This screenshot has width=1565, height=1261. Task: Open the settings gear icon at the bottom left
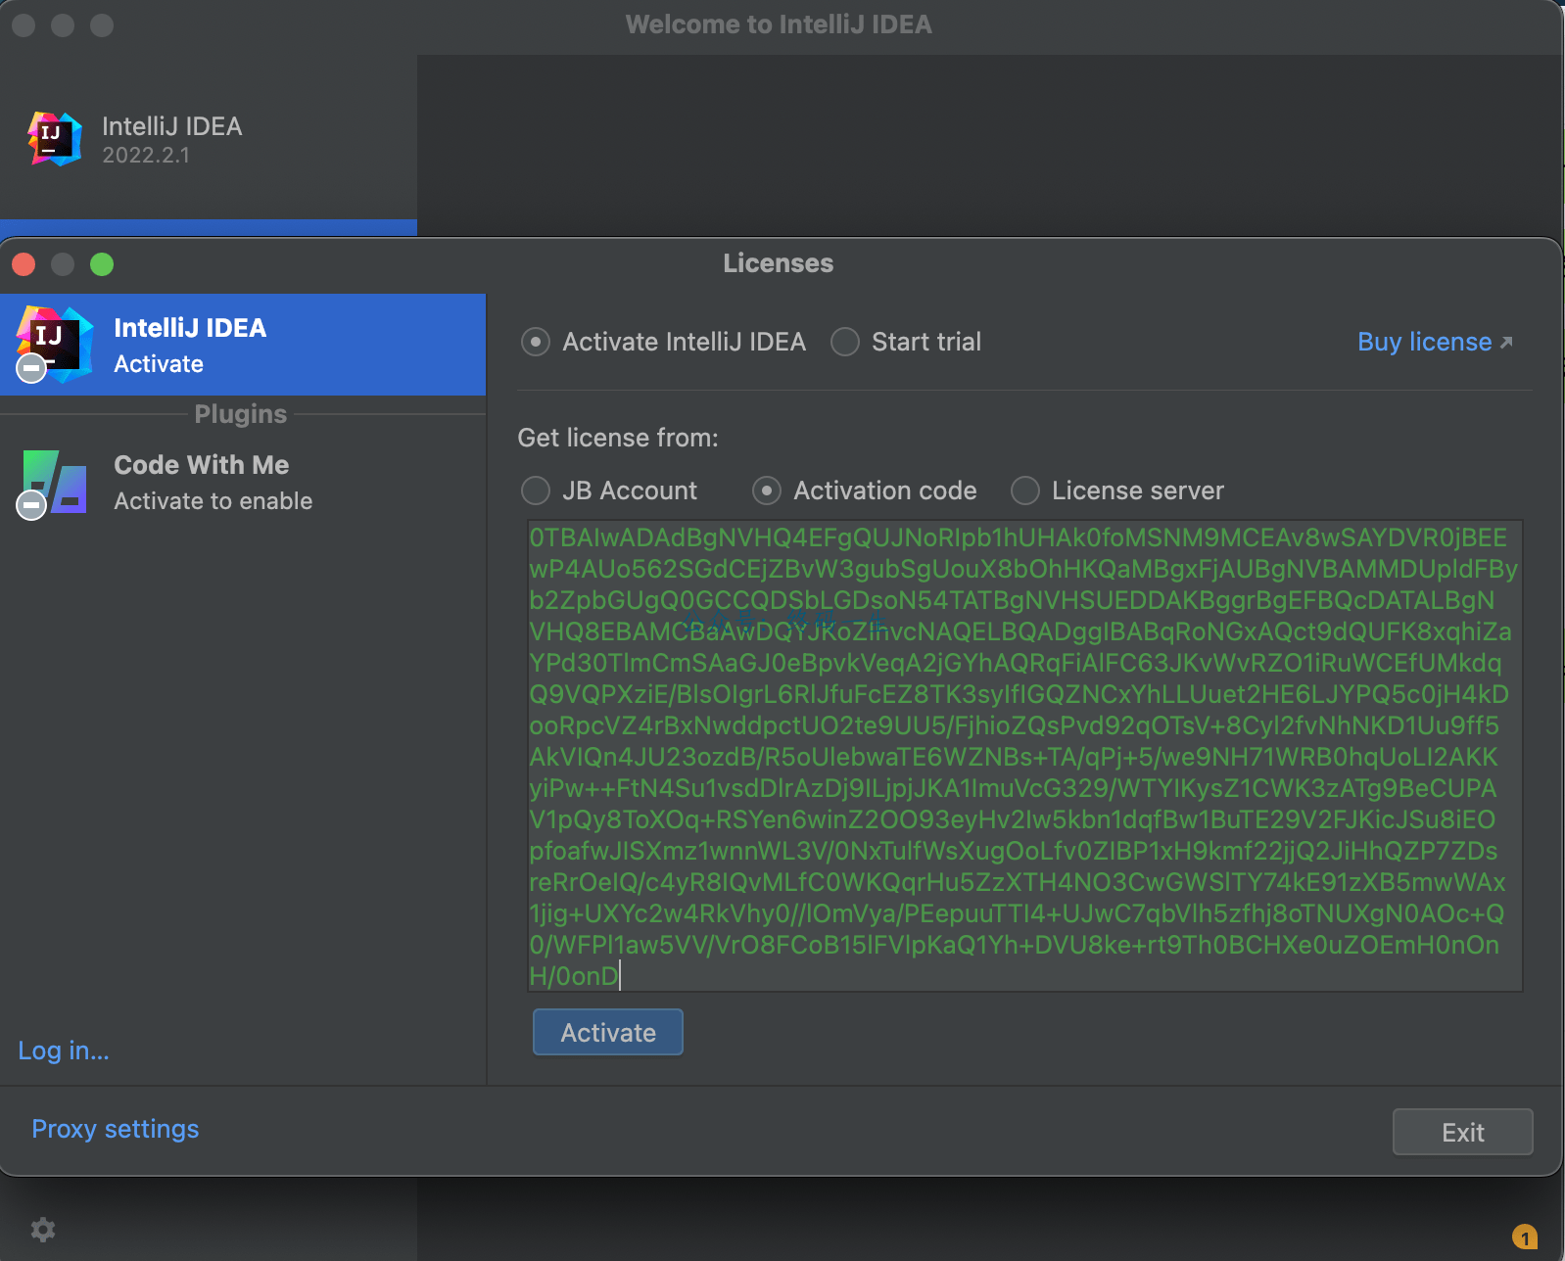click(x=43, y=1230)
